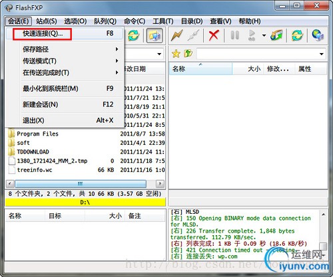Open the 帮助(H) menu

click(250, 21)
